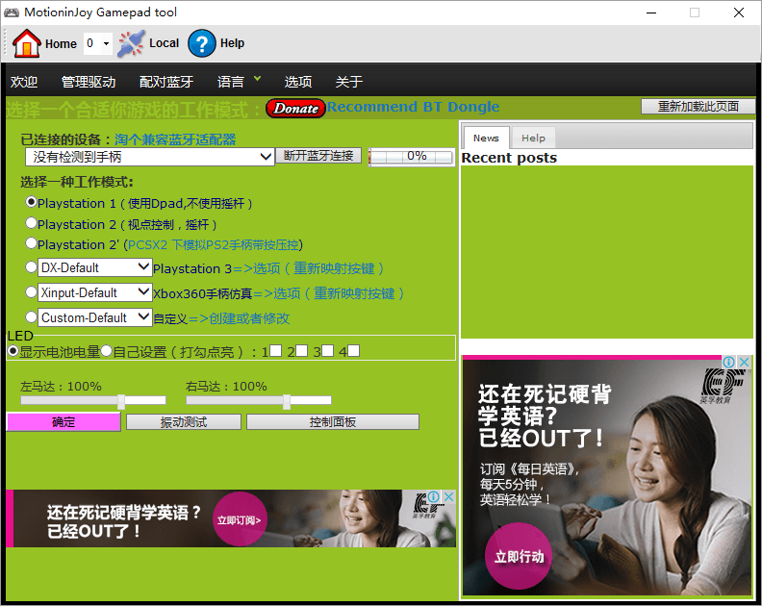Click the Home house icon
Image resolution: width=762 pixels, height=606 pixels.
[26, 43]
